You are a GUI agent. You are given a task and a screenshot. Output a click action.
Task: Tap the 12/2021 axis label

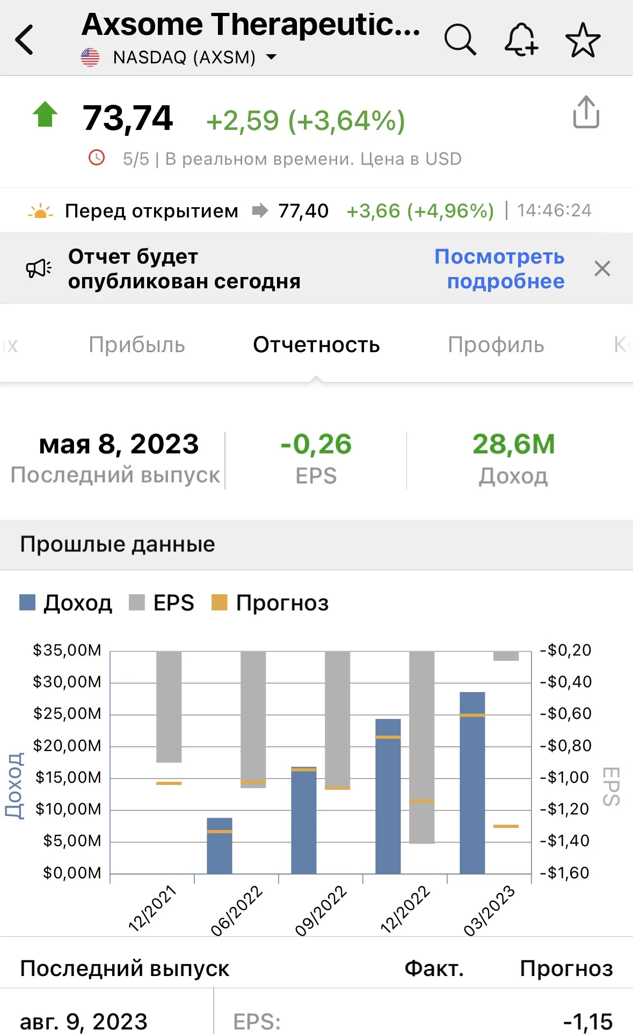(152, 908)
